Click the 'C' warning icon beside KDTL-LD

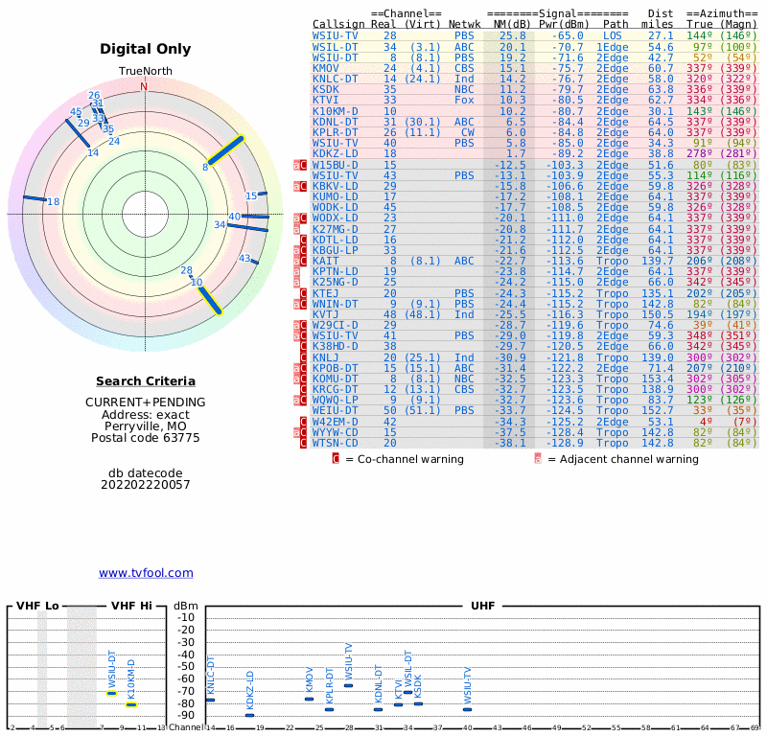tap(303, 241)
